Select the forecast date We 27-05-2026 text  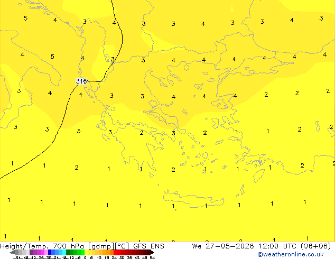click(223, 246)
